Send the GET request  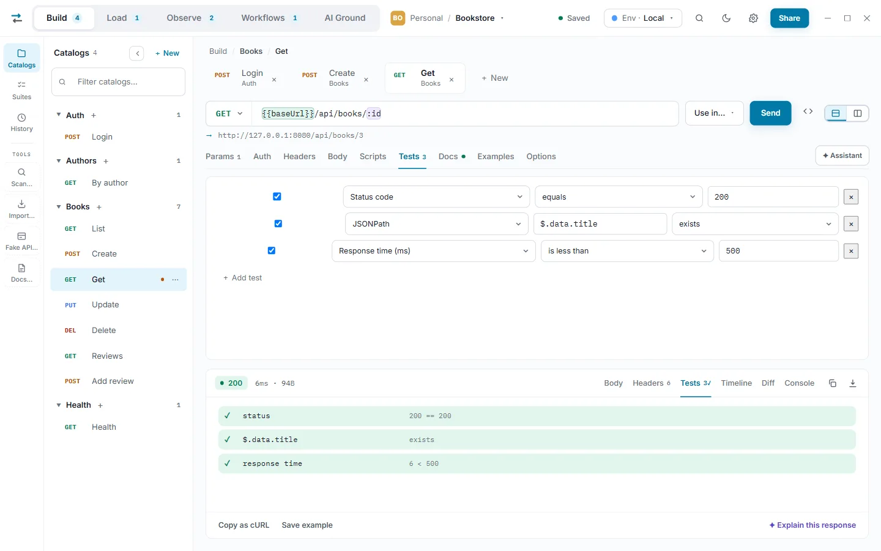[x=770, y=113]
